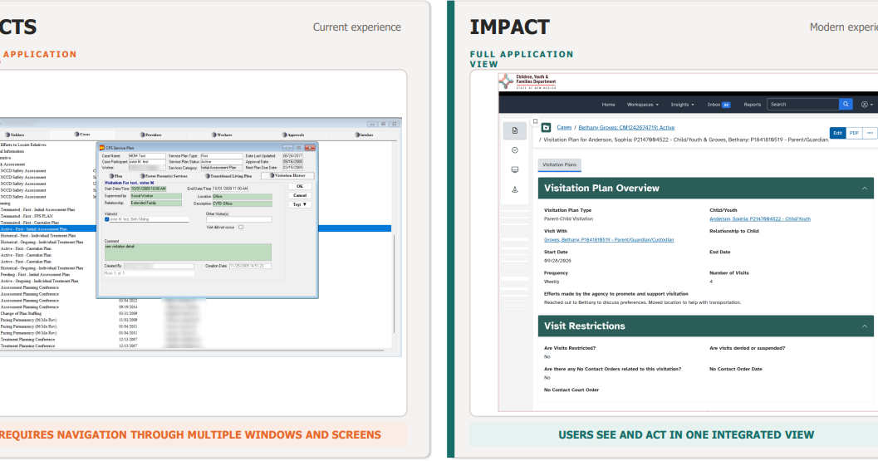Collapse the Visit Restrictions section
The image size is (878, 461).
click(865, 326)
